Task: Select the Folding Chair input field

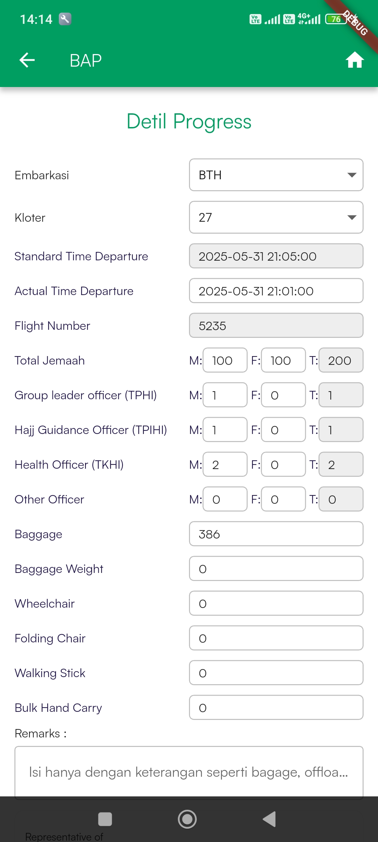Action: [x=276, y=638]
